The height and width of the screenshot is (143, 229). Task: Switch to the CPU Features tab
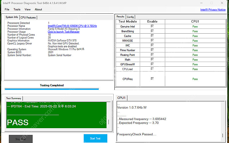(x=28, y=17)
